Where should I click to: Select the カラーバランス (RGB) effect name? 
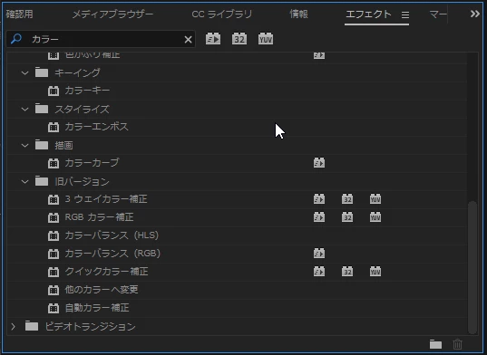tap(112, 254)
